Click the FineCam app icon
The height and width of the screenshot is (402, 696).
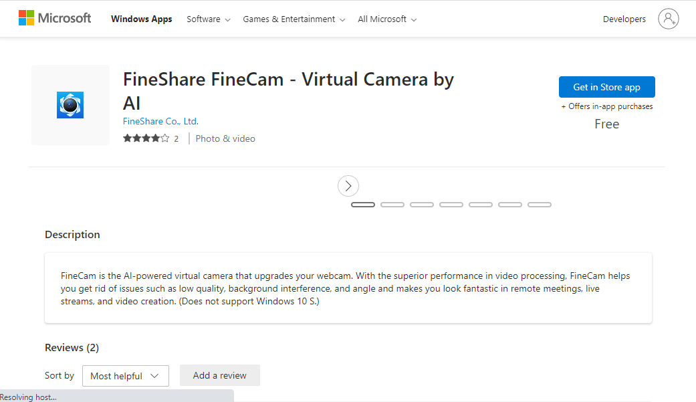tap(70, 105)
